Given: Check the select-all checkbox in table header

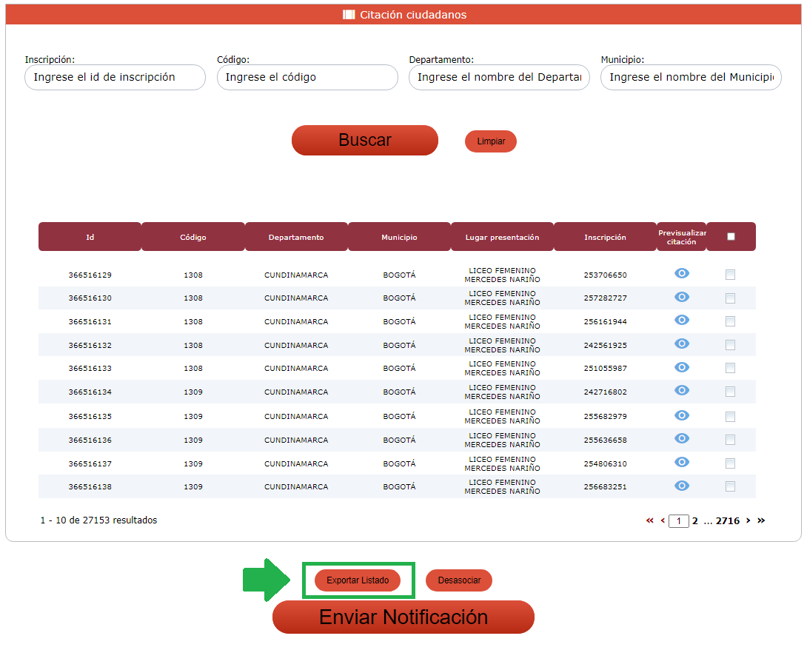Looking at the screenshot, I should point(731,237).
